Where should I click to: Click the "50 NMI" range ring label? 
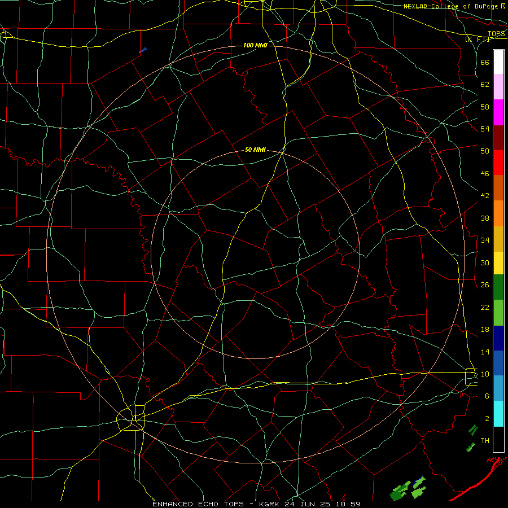255,150
